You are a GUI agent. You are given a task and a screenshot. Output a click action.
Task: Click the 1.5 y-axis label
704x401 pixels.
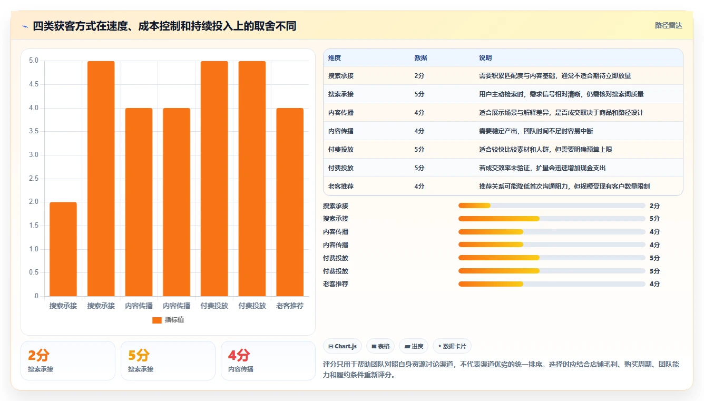coord(33,226)
